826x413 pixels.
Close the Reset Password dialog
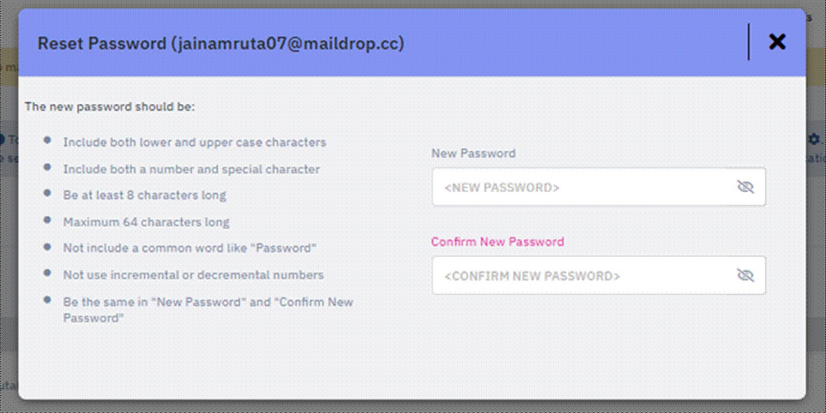[777, 41]
